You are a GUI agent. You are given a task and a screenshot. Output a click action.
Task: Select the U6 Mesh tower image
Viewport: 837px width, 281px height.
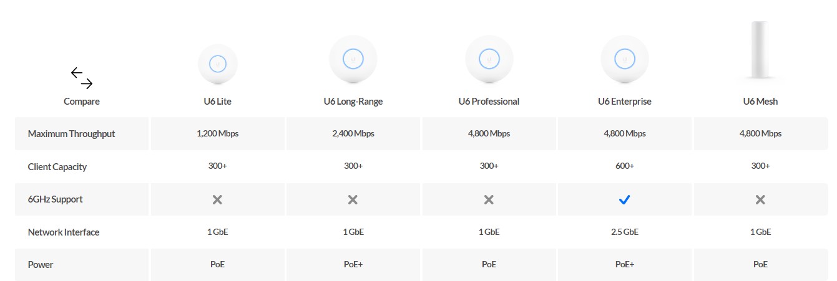(x=760, y=50)
